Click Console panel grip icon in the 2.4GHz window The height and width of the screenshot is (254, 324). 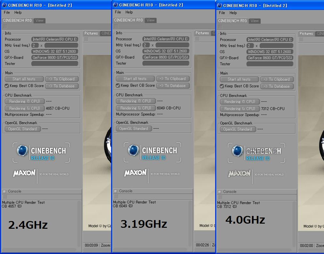(x=5, y=197)
